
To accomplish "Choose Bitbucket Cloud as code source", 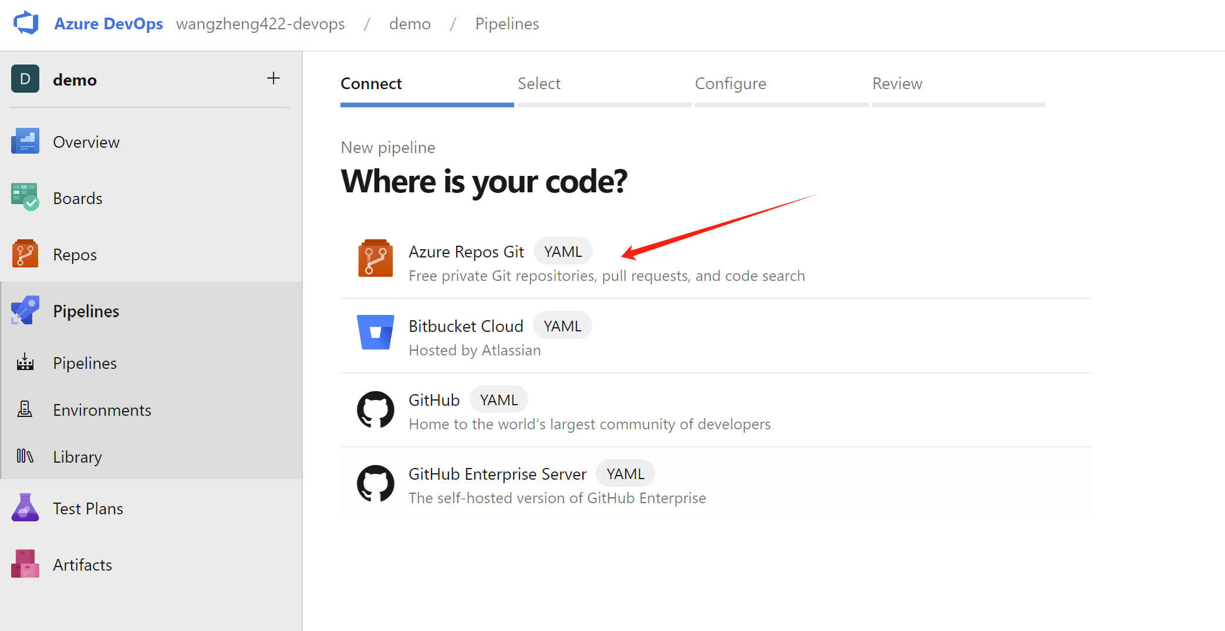I will pos(465,327).
